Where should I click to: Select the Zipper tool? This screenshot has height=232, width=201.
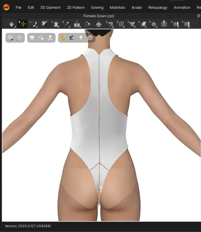164,24
